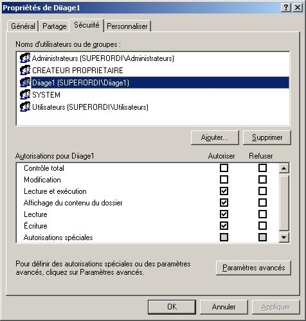Click permissions list scroll down arrow
This screenshot has width=306, height=321.
pos(284,238)
